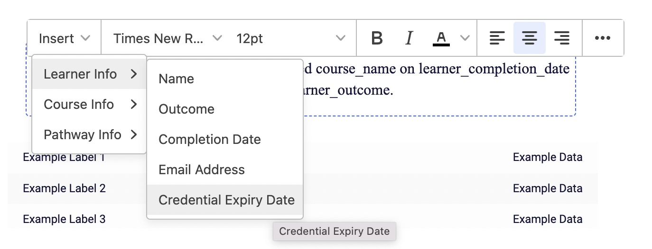652x249 pixels.
Task: Click the learner_completion_date text in the editor
Action: (494, 69)
